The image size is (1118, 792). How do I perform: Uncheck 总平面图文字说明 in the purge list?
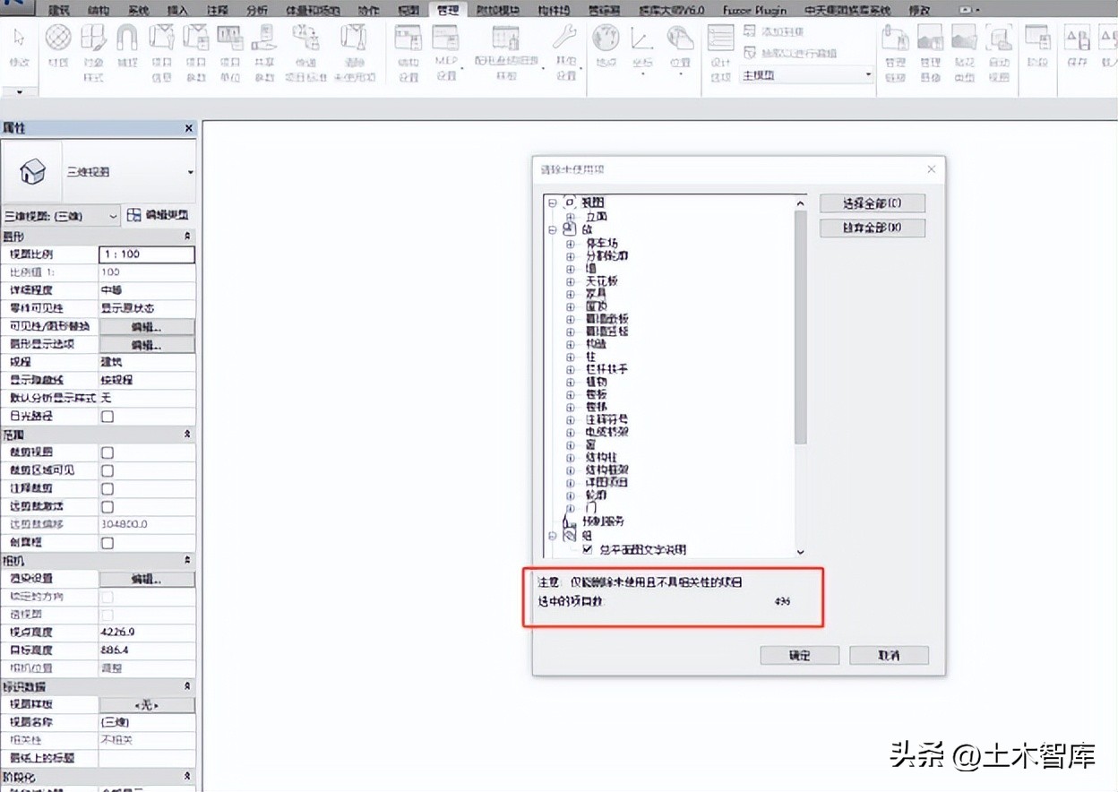click(x=587, y=549)
